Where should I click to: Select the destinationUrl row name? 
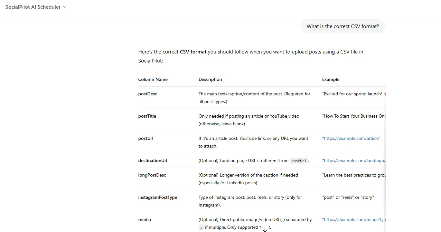153,160
